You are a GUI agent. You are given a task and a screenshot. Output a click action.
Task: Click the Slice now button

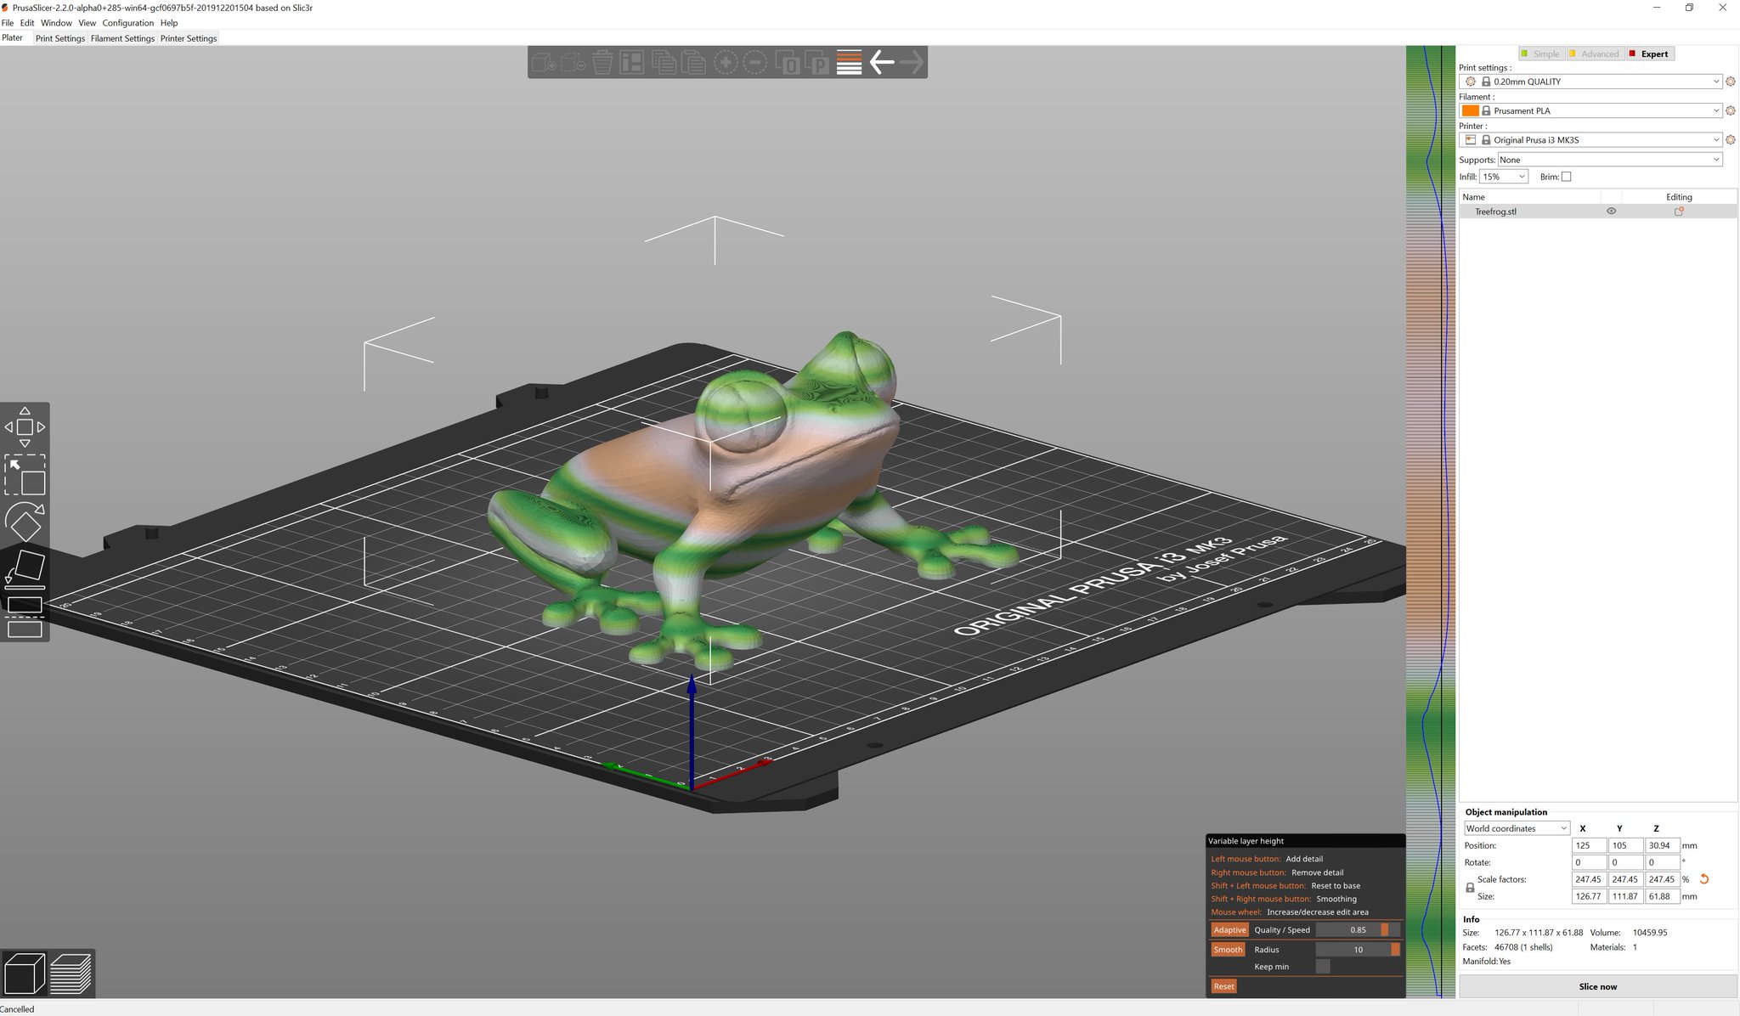[1597, 986]
